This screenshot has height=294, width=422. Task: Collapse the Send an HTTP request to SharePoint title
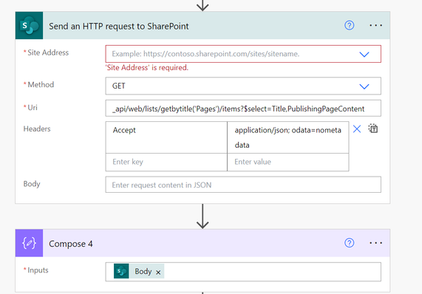[119, 26]
